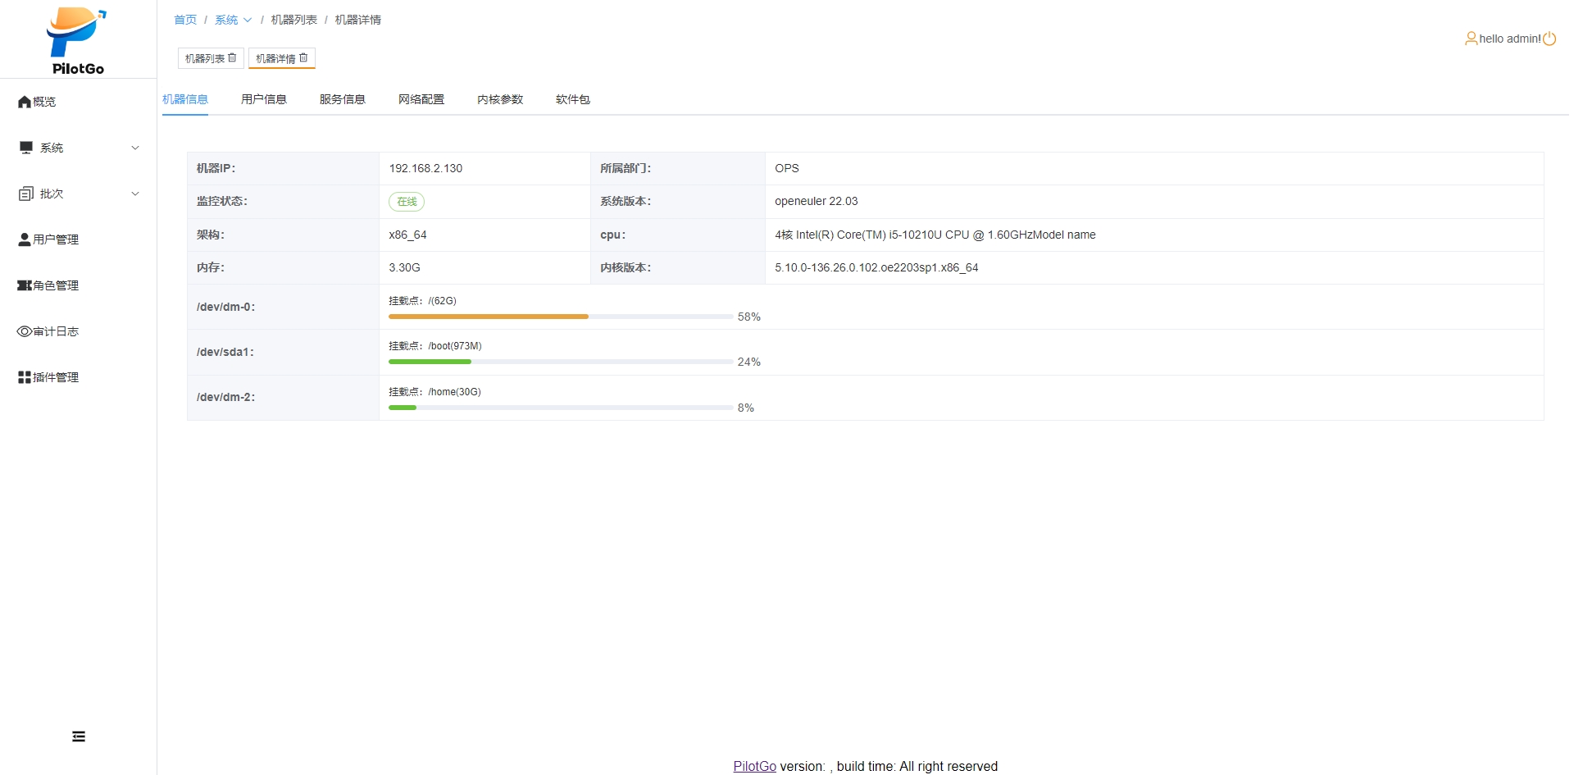The width and height of the screenshot is (1574, 775).
Task: Close the 机器详情 tag via trash icon
Action: [x=303, y=57]
